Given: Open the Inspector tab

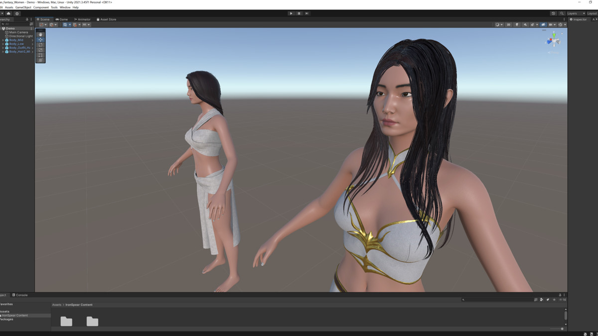Looking at the screenshot, I should pos(579,19).
